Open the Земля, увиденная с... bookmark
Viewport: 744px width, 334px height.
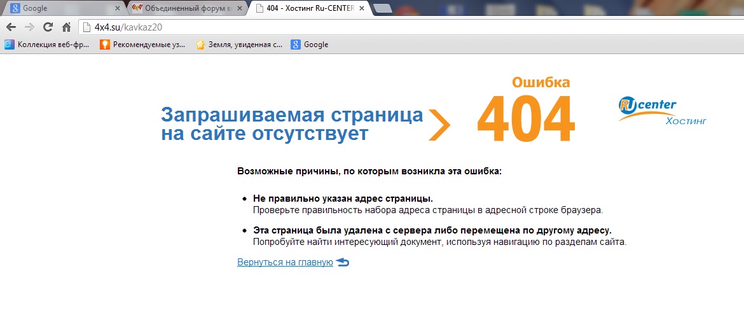(x=239, y=45)
